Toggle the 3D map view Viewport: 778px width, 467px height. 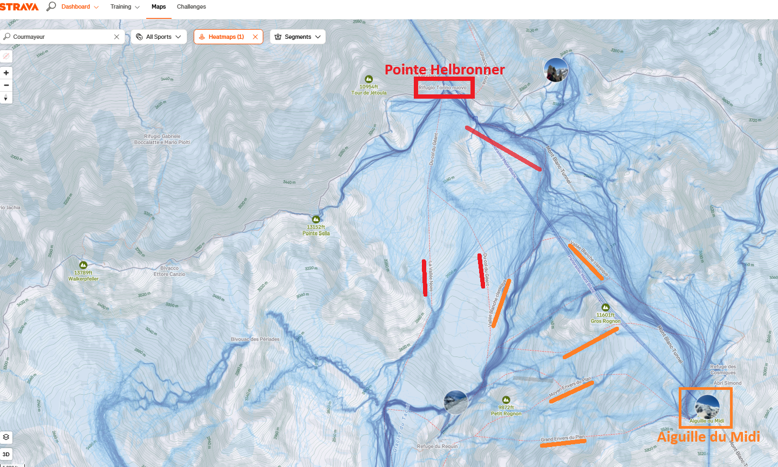tap(6, 454)
